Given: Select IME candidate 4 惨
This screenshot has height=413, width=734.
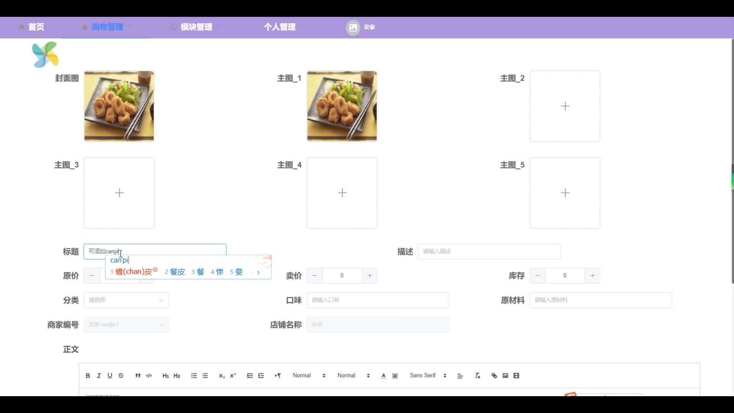Looking at the screenshot, I should point(217,272).
